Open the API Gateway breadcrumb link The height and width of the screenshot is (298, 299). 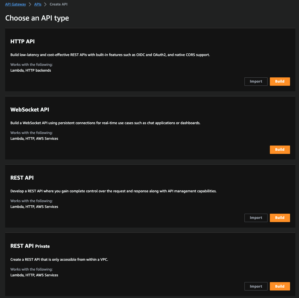tap(16, 4)
